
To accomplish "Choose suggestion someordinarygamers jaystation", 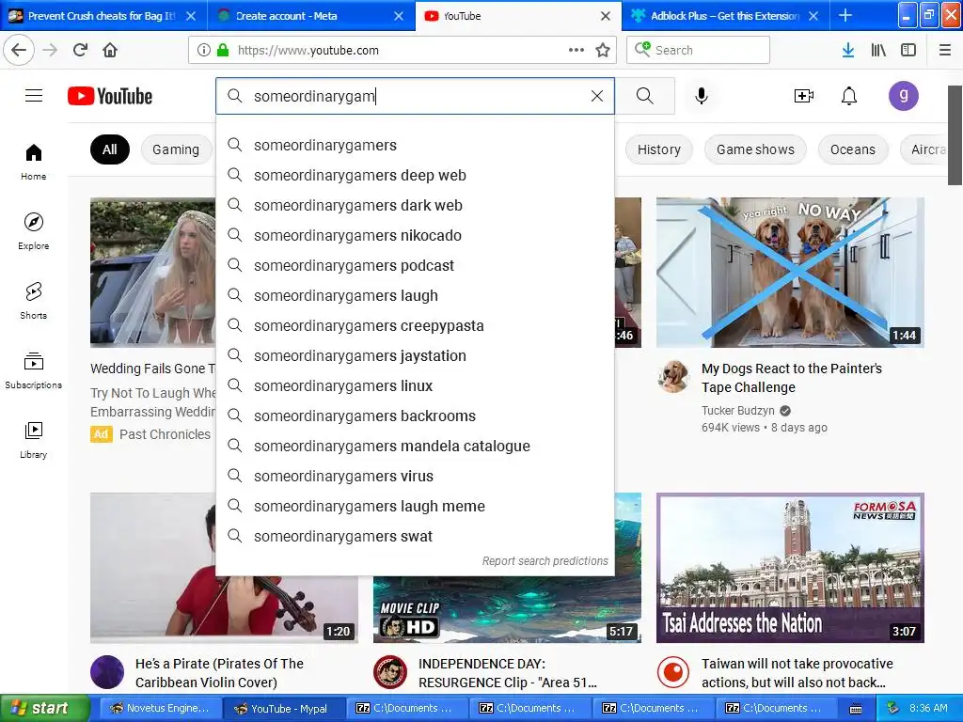I will pyautogui.click(x=415, y=355).
